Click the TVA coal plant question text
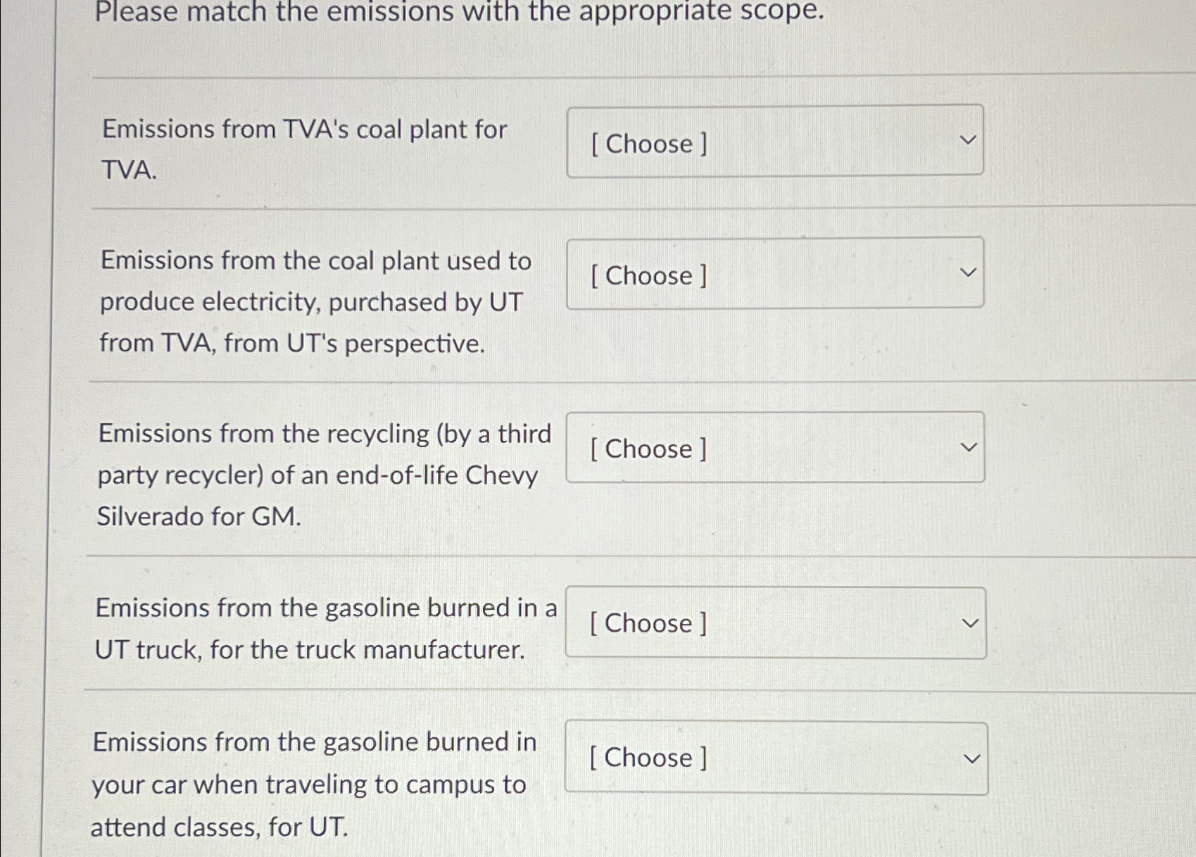This screenshot has height=857, width=1196. 303,148
